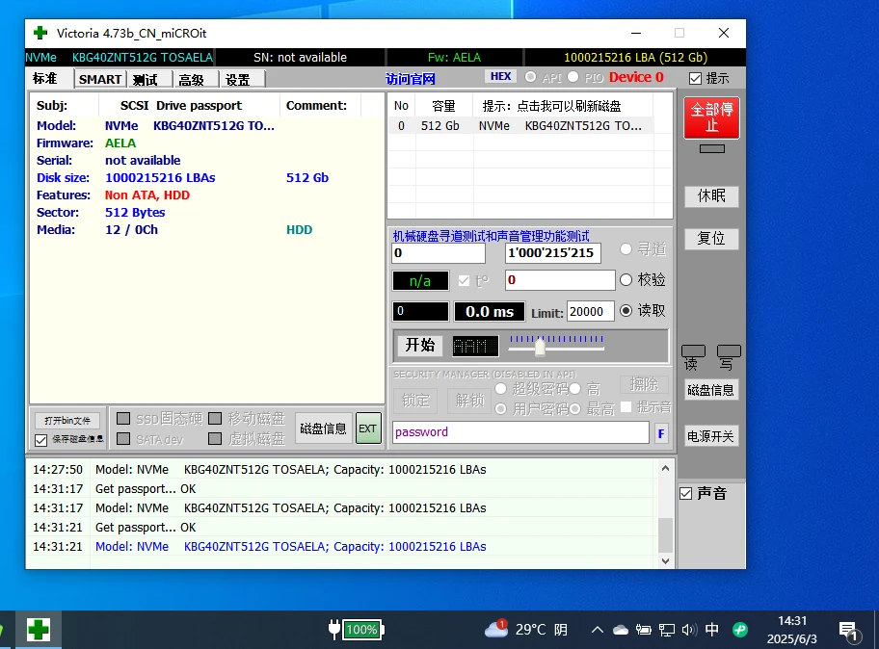Screen dimensions: 879x649
Task: Click the Limit field showing 20000
Action: click(x=590, y=312)
